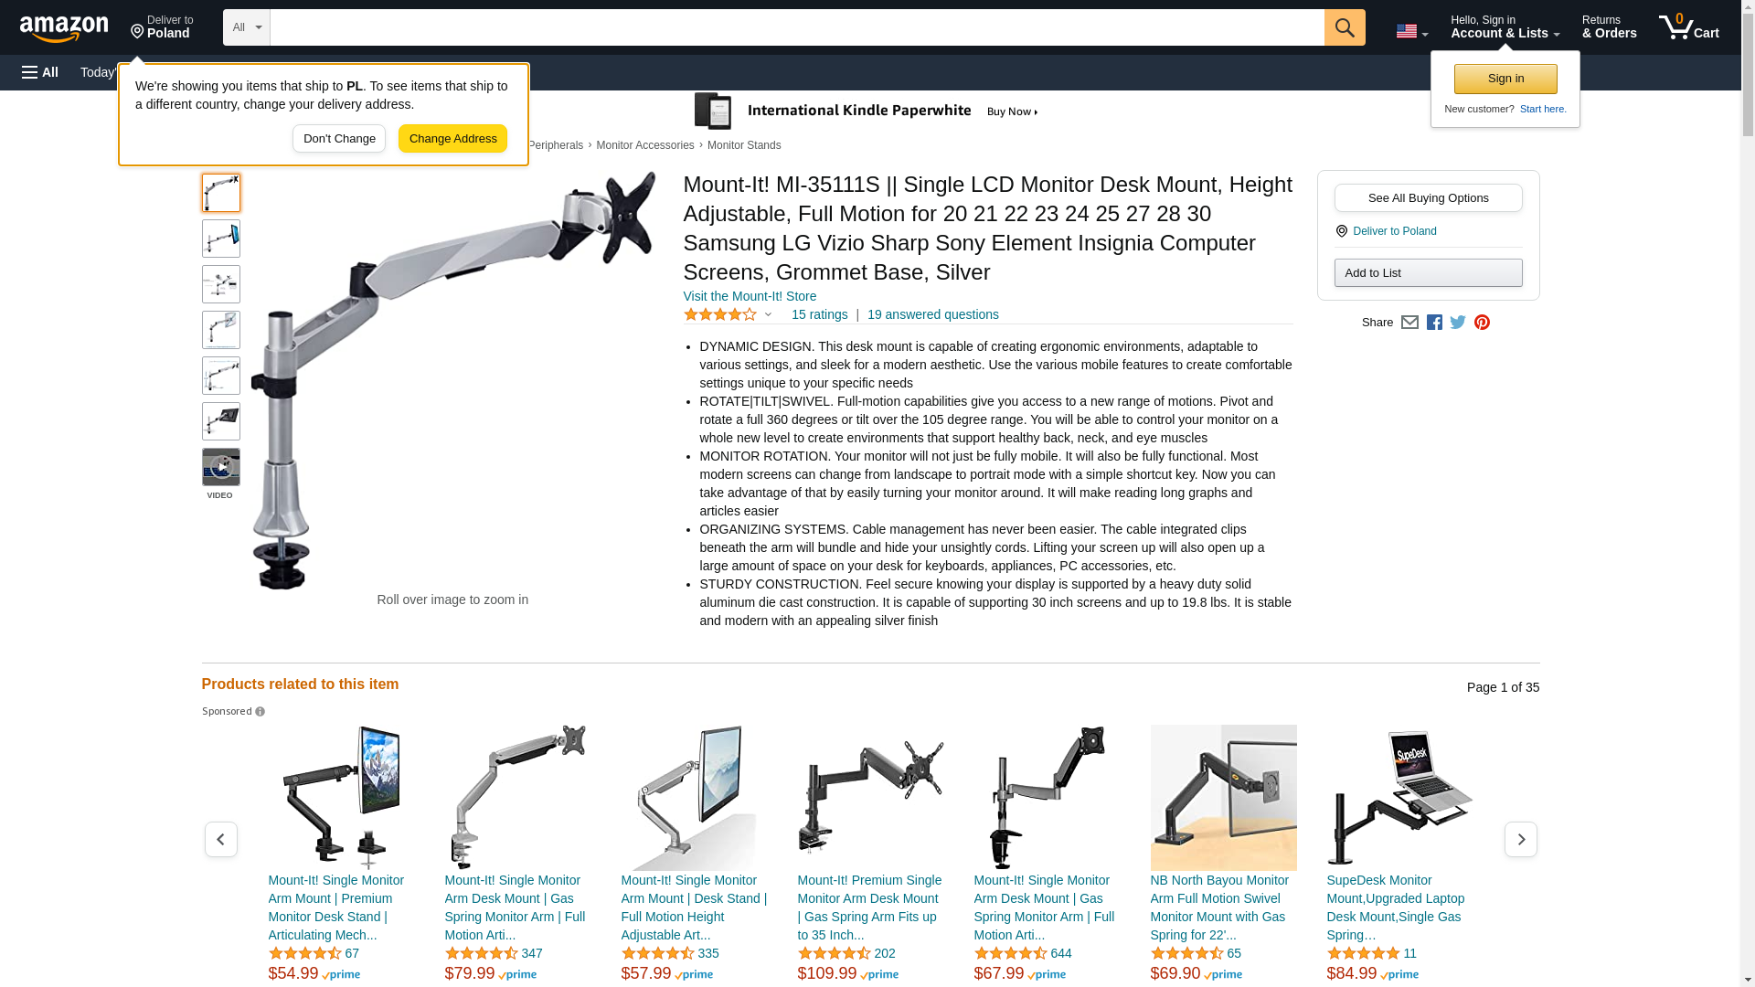
Task: Click the Don't Change button
Action: point(339,139)
